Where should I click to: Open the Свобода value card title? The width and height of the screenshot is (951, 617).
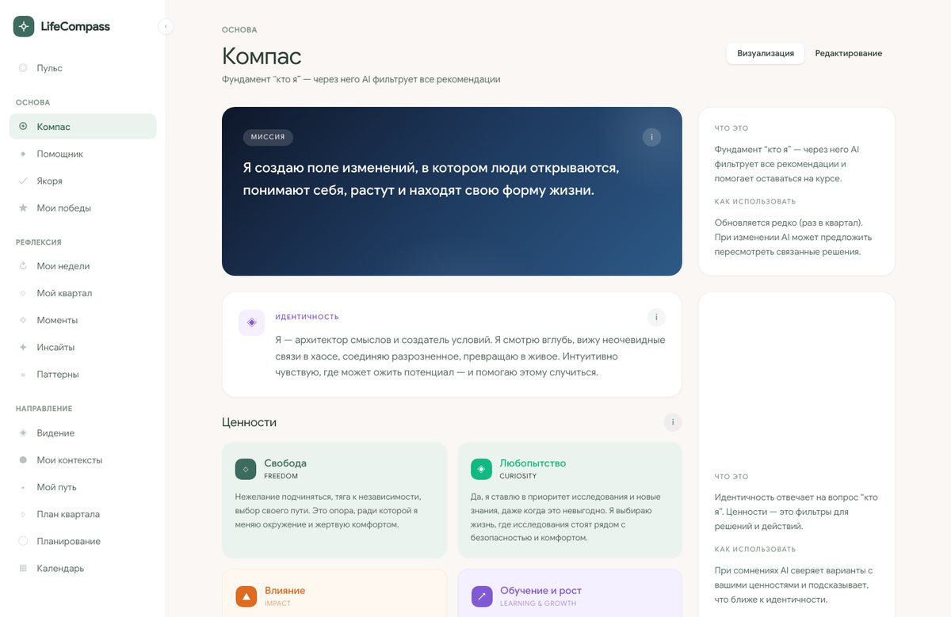(285, 463)
